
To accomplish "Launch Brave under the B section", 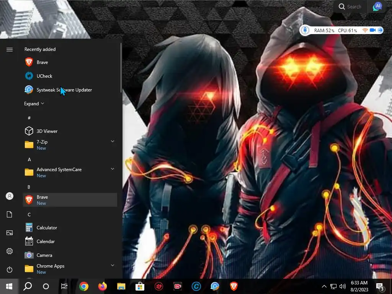I will click(x=70, y=200).
